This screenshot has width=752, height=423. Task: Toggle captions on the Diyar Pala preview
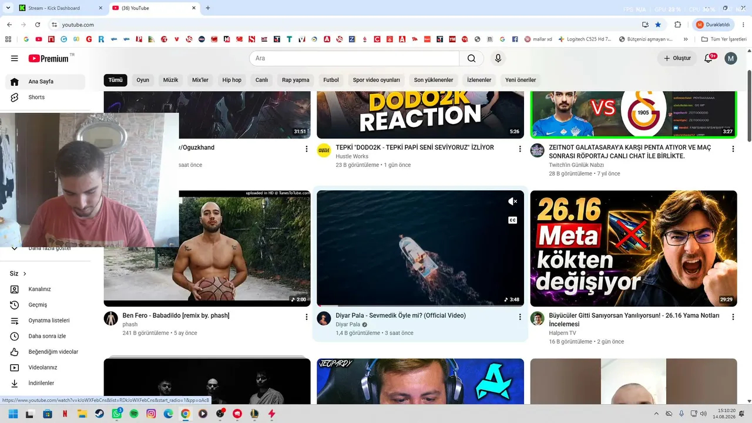512,220
